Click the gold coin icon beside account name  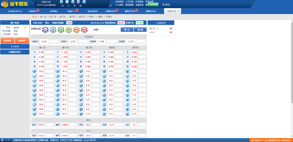coord(25,28)
